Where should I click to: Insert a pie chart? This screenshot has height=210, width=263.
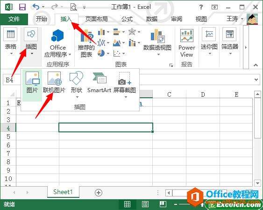click(x=101, y=53)
